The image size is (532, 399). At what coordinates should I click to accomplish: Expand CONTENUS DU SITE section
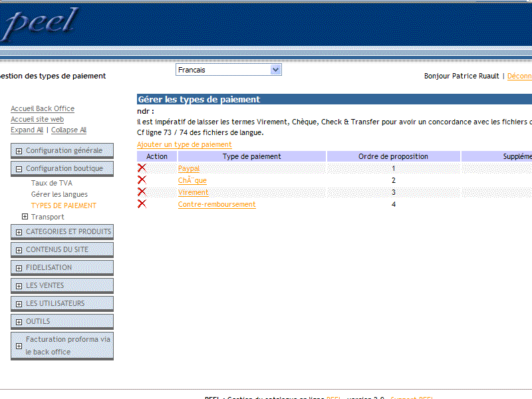[19, 250]
